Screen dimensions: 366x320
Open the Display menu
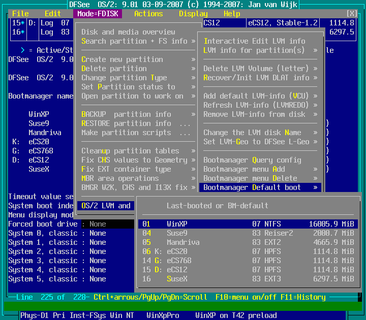pos(193,14)
